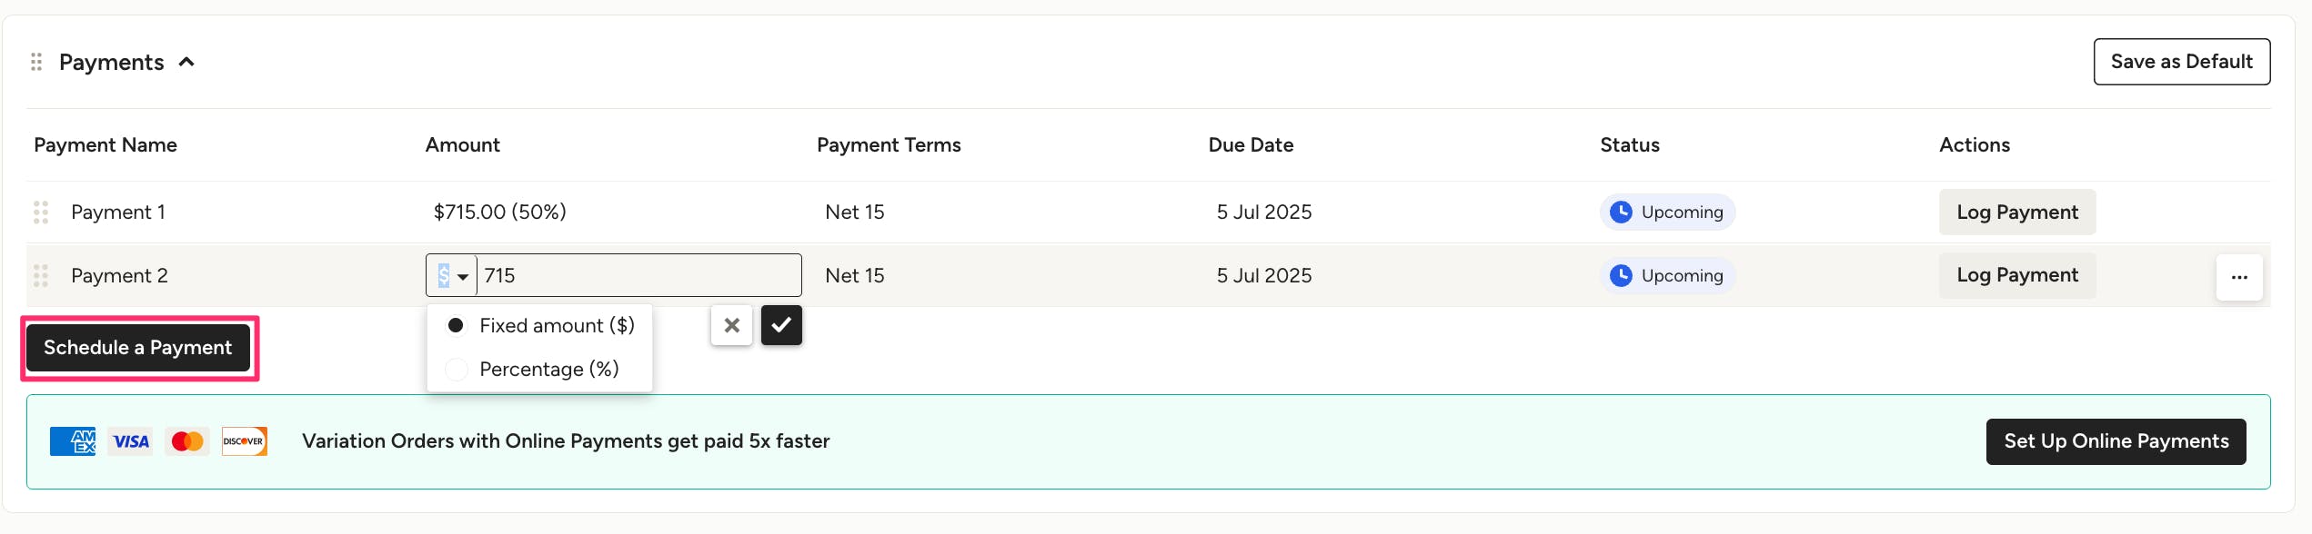Screen dimensions: 2312x534
Task: Cancel the amount edit with X icon
Action: pyautogui.click(x=731, y=325)
